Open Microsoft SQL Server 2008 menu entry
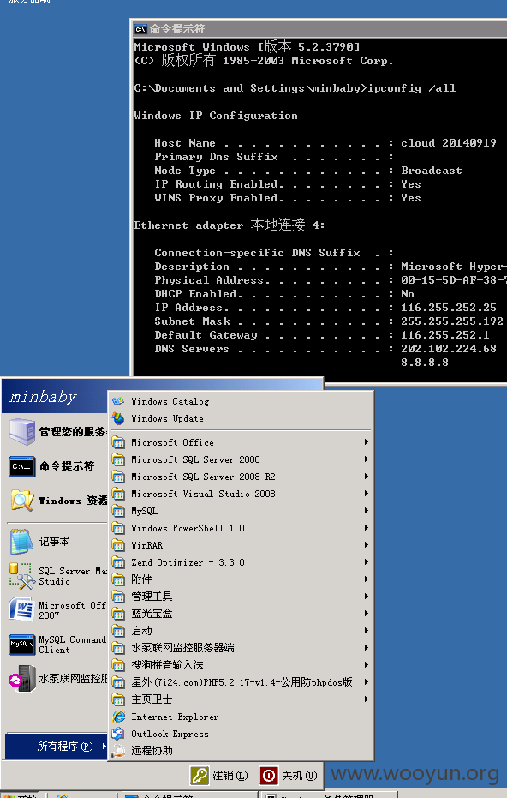Screen dimensions: 507x798 coord(241,459)
